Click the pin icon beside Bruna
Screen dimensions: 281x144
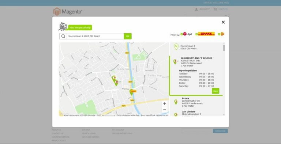pyautogui.click(x=176, y=102)
